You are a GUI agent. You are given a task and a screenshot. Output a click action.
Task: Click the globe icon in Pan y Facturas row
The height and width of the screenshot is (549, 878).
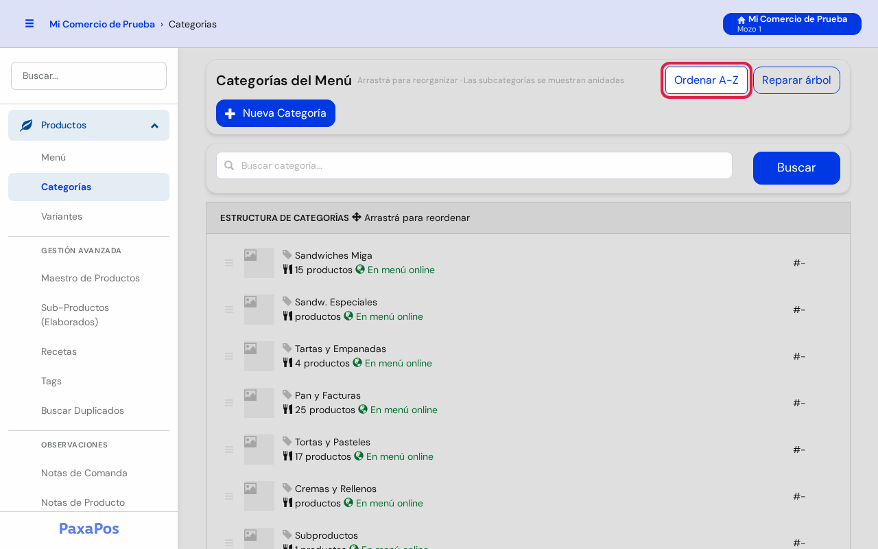click(363, 409)
